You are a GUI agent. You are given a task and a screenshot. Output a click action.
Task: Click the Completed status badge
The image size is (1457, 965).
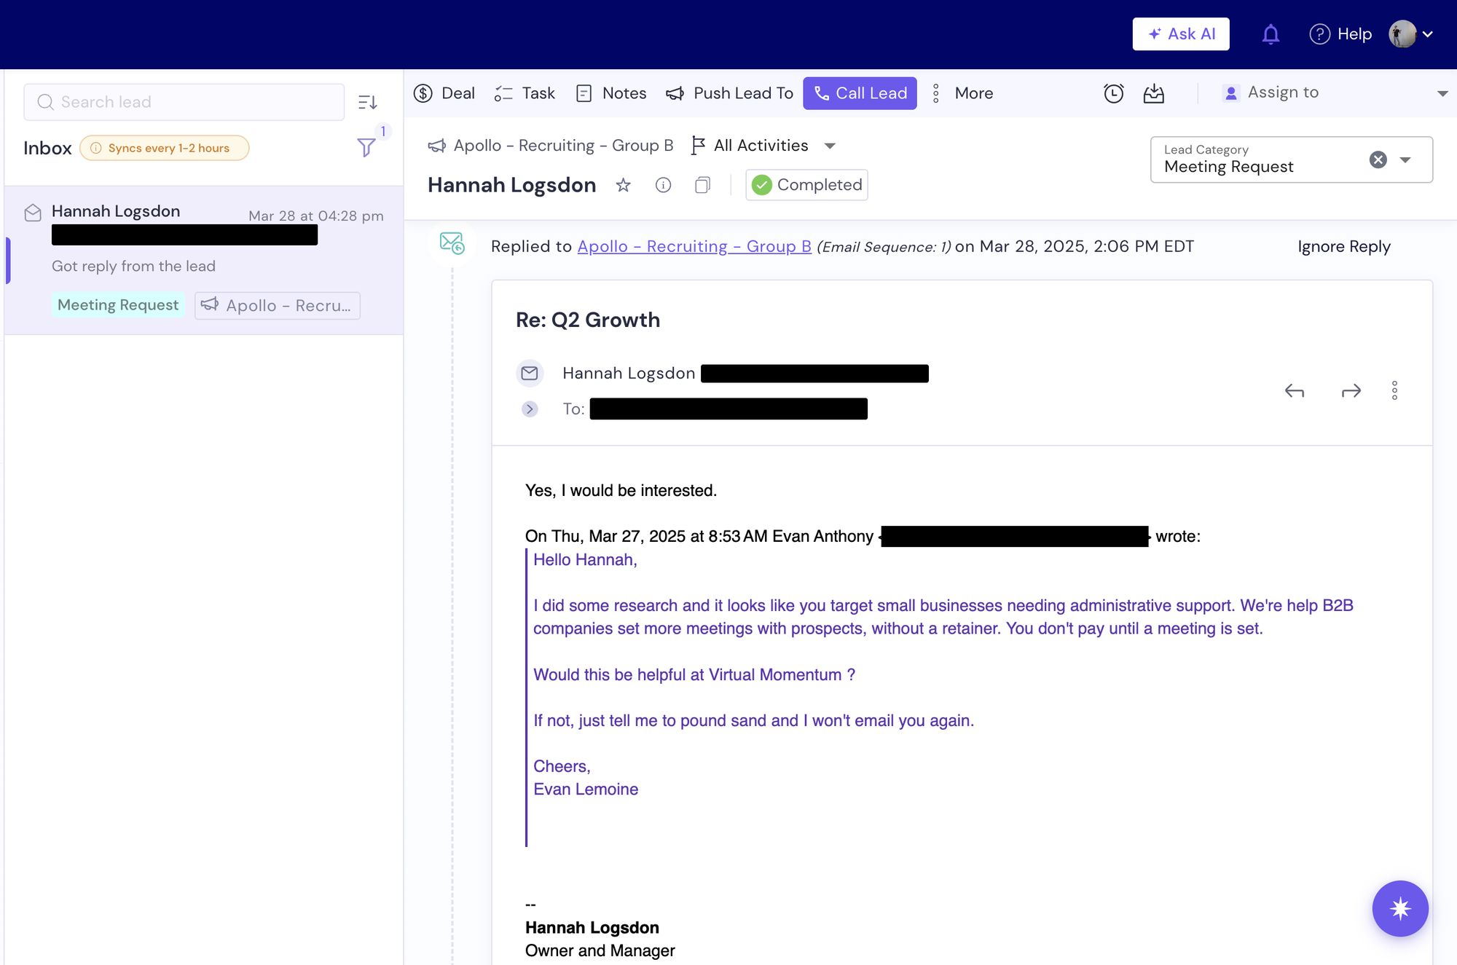(806, 185)
